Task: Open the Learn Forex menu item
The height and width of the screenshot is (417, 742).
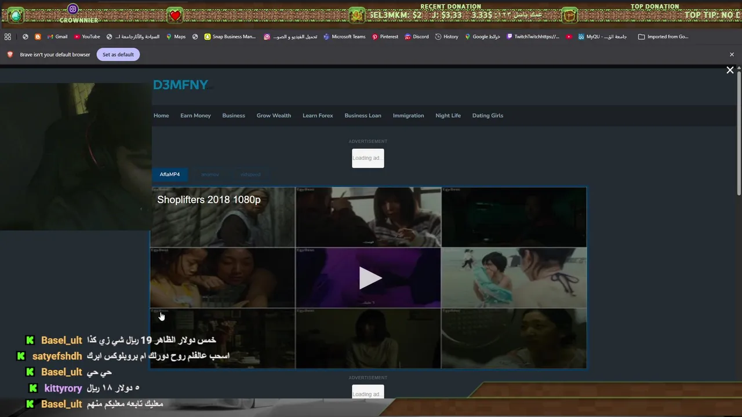Action: pyautogui.click(x=318, y=115)
